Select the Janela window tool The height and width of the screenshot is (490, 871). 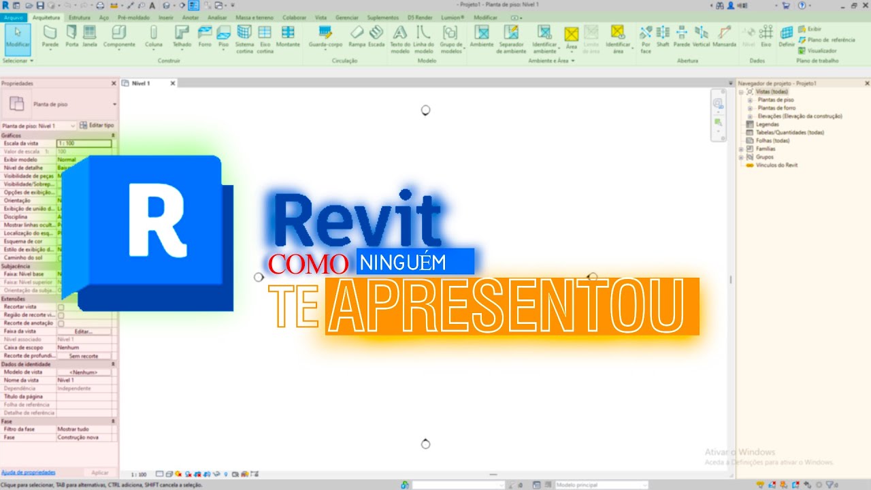[90, 35]
